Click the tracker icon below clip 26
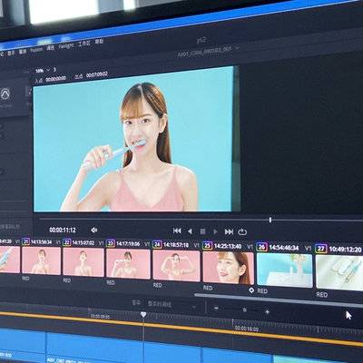This screenshot has height=363, width=363. (x=251, y=290)
